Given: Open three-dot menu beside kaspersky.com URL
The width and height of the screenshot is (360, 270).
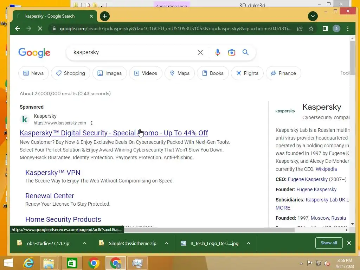Looking at the screenshot, I should pyautogui.click(x=92, y=123).
